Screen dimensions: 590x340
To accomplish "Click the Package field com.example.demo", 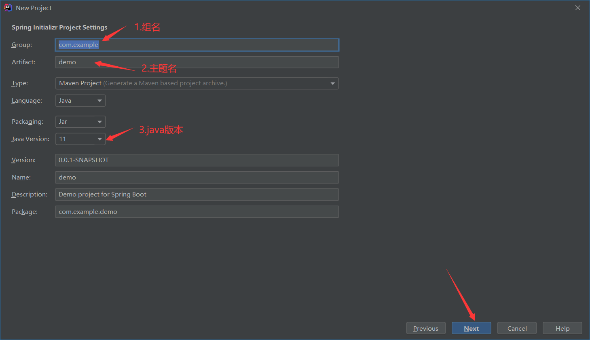I will click(x=197, y=212).
